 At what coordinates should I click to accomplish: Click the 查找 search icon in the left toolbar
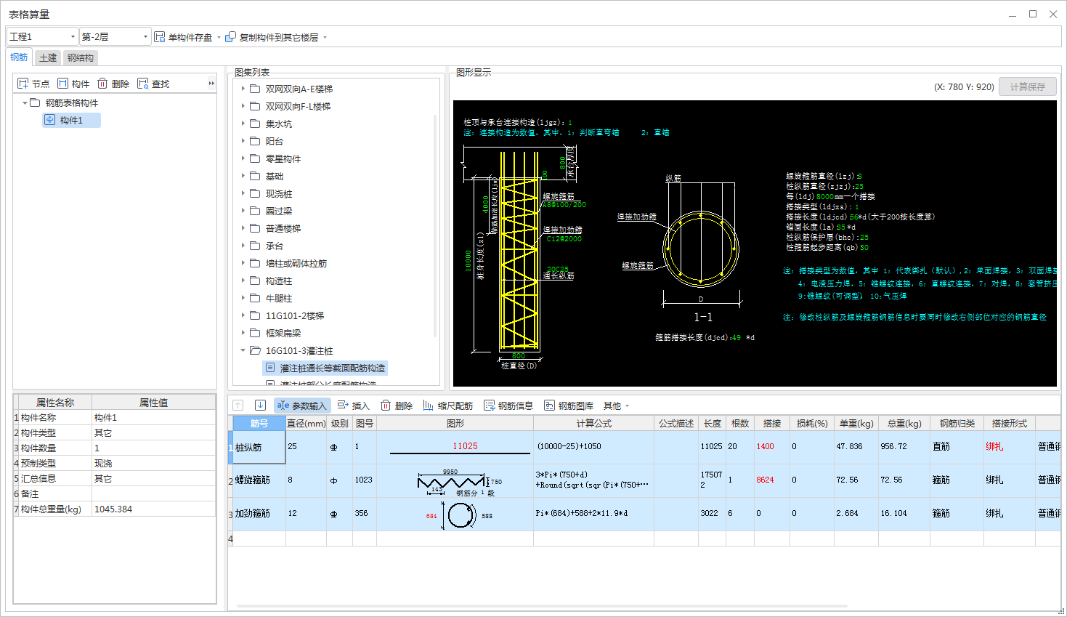143,84
